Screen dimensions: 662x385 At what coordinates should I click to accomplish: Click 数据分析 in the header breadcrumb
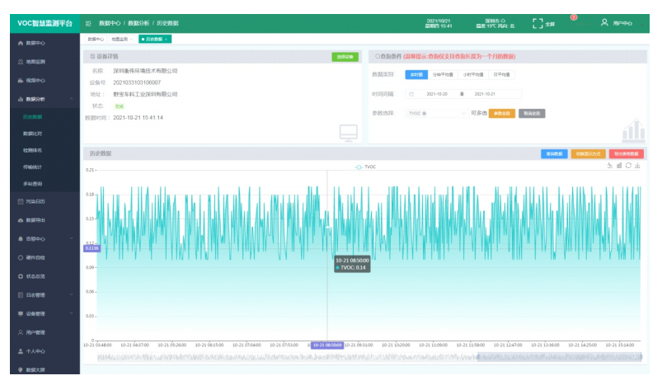pyautogui.click(x=139, y=23)
